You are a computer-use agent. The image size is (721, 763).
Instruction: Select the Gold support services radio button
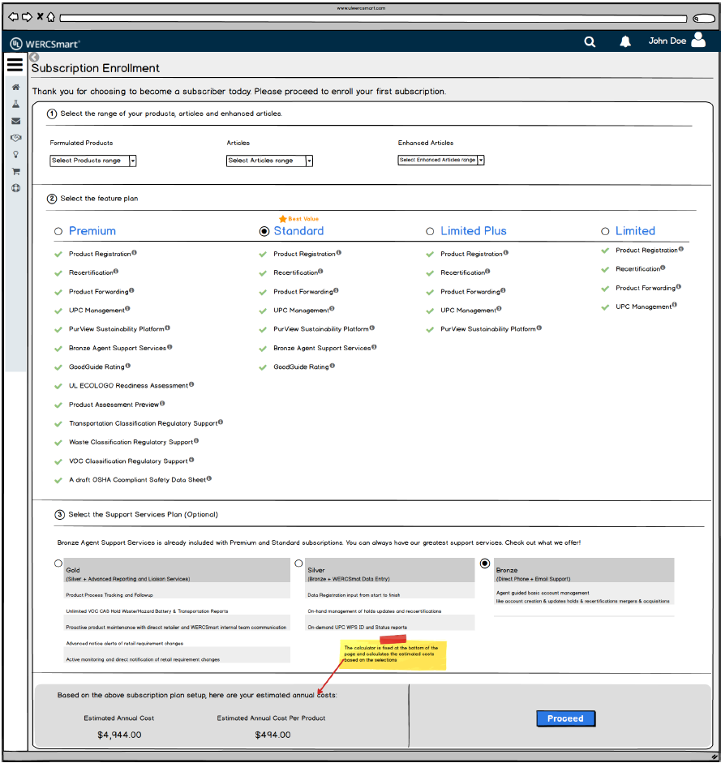tap(58, 563)
